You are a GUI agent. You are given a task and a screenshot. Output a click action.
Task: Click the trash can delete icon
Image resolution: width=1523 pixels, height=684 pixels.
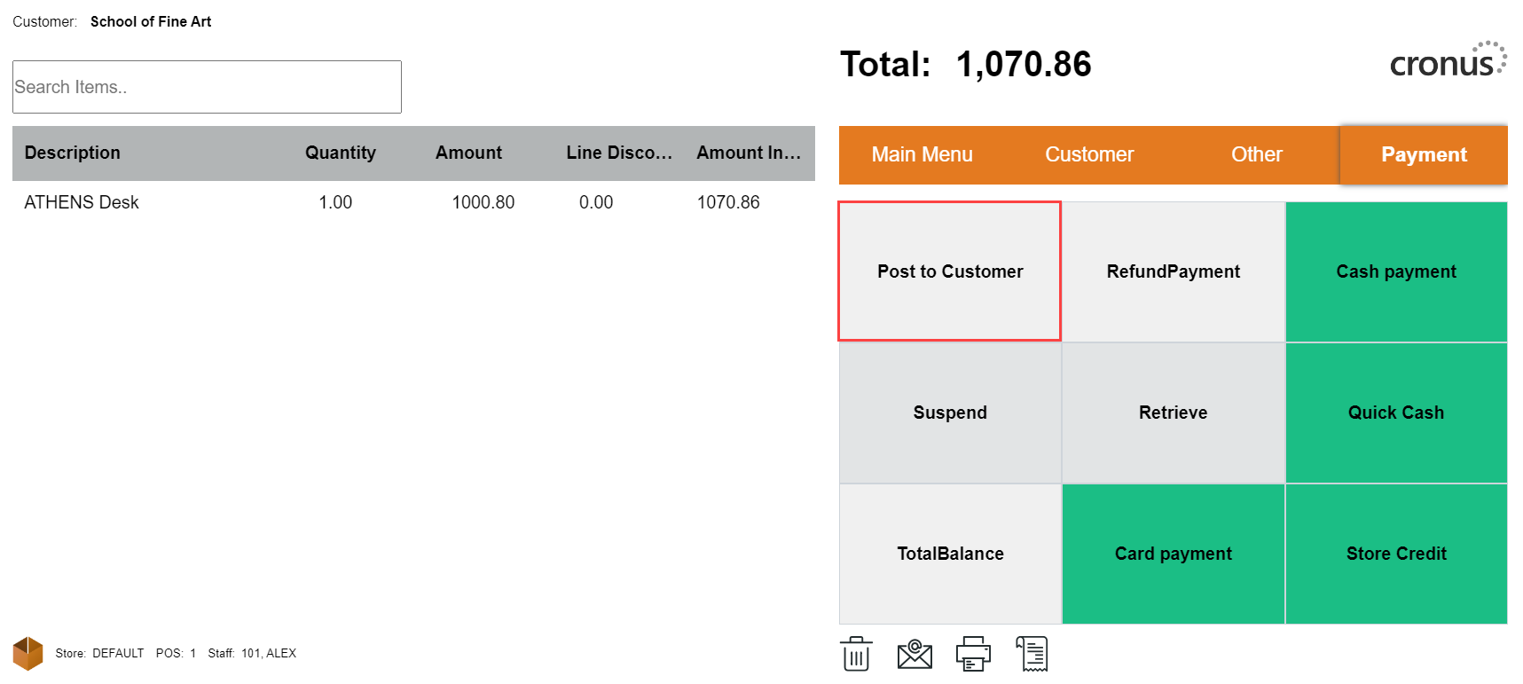tap(856, 655)
